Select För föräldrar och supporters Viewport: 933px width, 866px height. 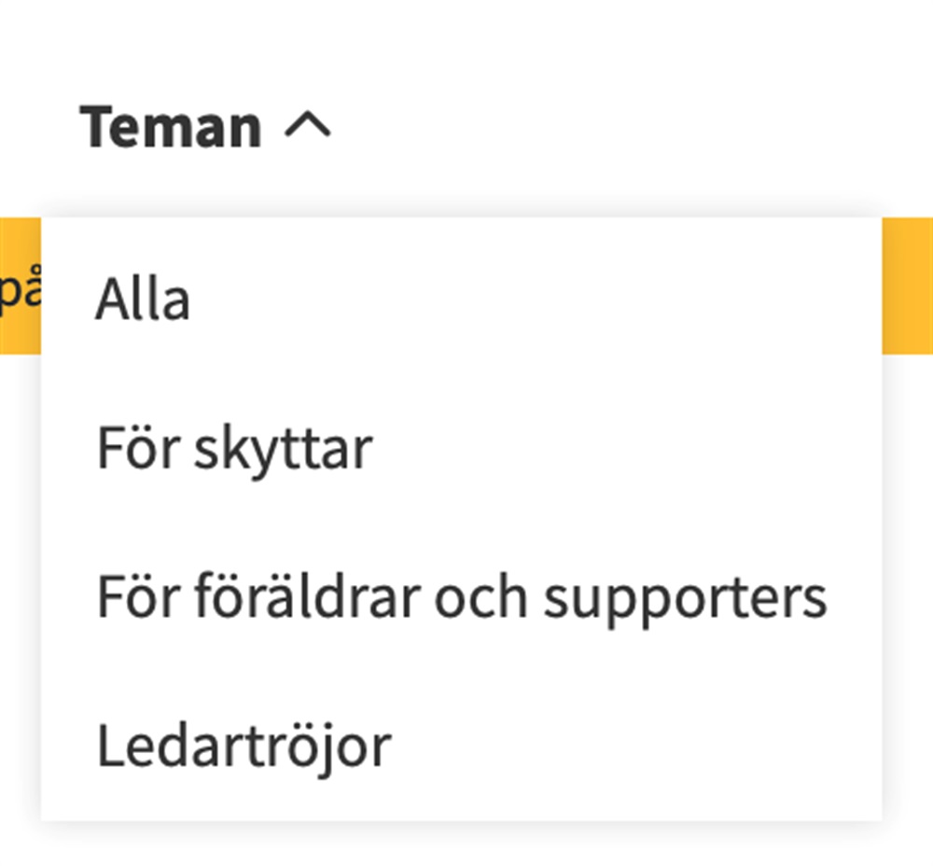coord(461,597)
